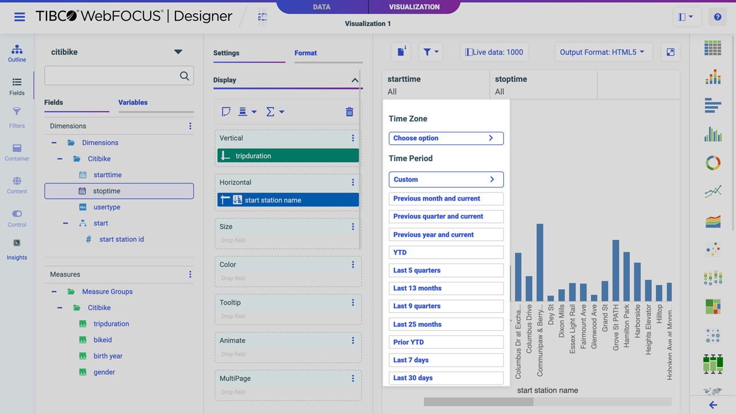
Task: Open the filter funnel dropdown
Action: point(431,52)
